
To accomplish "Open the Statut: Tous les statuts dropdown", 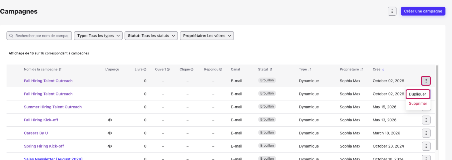I will pos(151,36).
